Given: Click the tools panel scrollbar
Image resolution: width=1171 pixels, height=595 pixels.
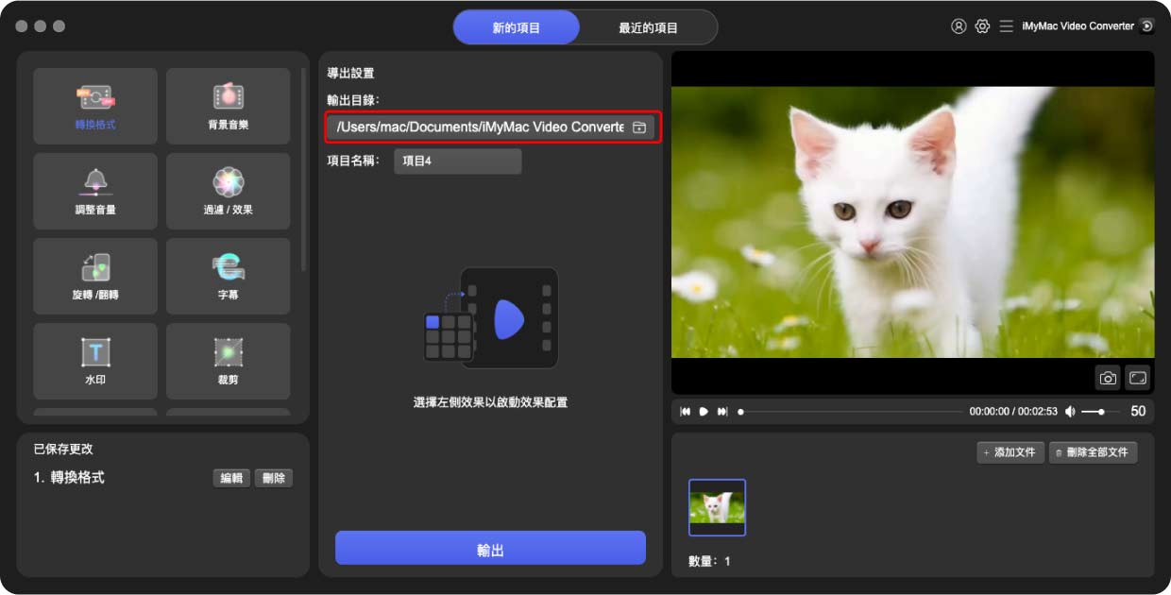Looking at the screenshot, I should click(x=303, y=170).
